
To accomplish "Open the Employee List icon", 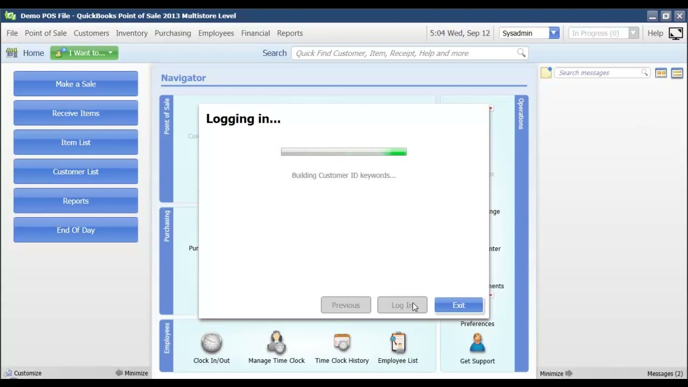I will [x=398, y=343].
